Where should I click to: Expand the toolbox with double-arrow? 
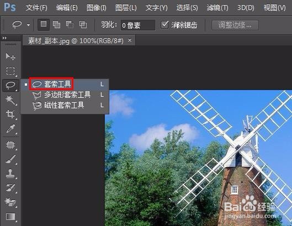click(4, 38)
